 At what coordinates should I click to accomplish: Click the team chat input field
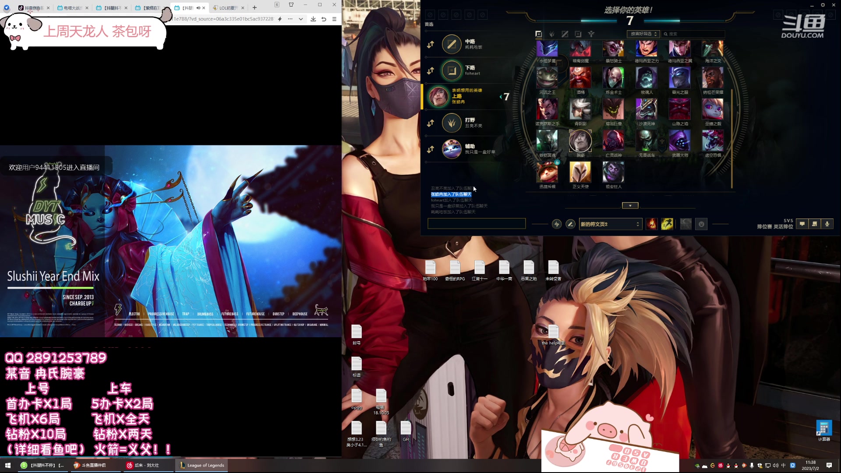(477, 224)
